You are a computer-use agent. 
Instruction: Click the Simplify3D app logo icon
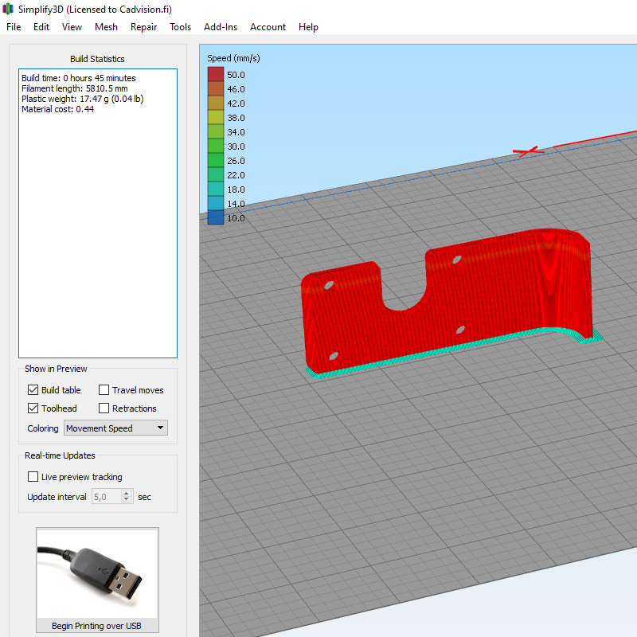pyautogui.click(x=9, y=9)
